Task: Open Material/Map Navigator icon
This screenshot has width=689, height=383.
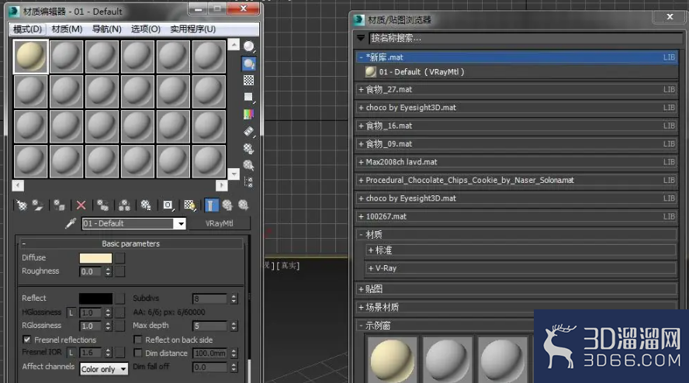Action: tap(249, 182)
